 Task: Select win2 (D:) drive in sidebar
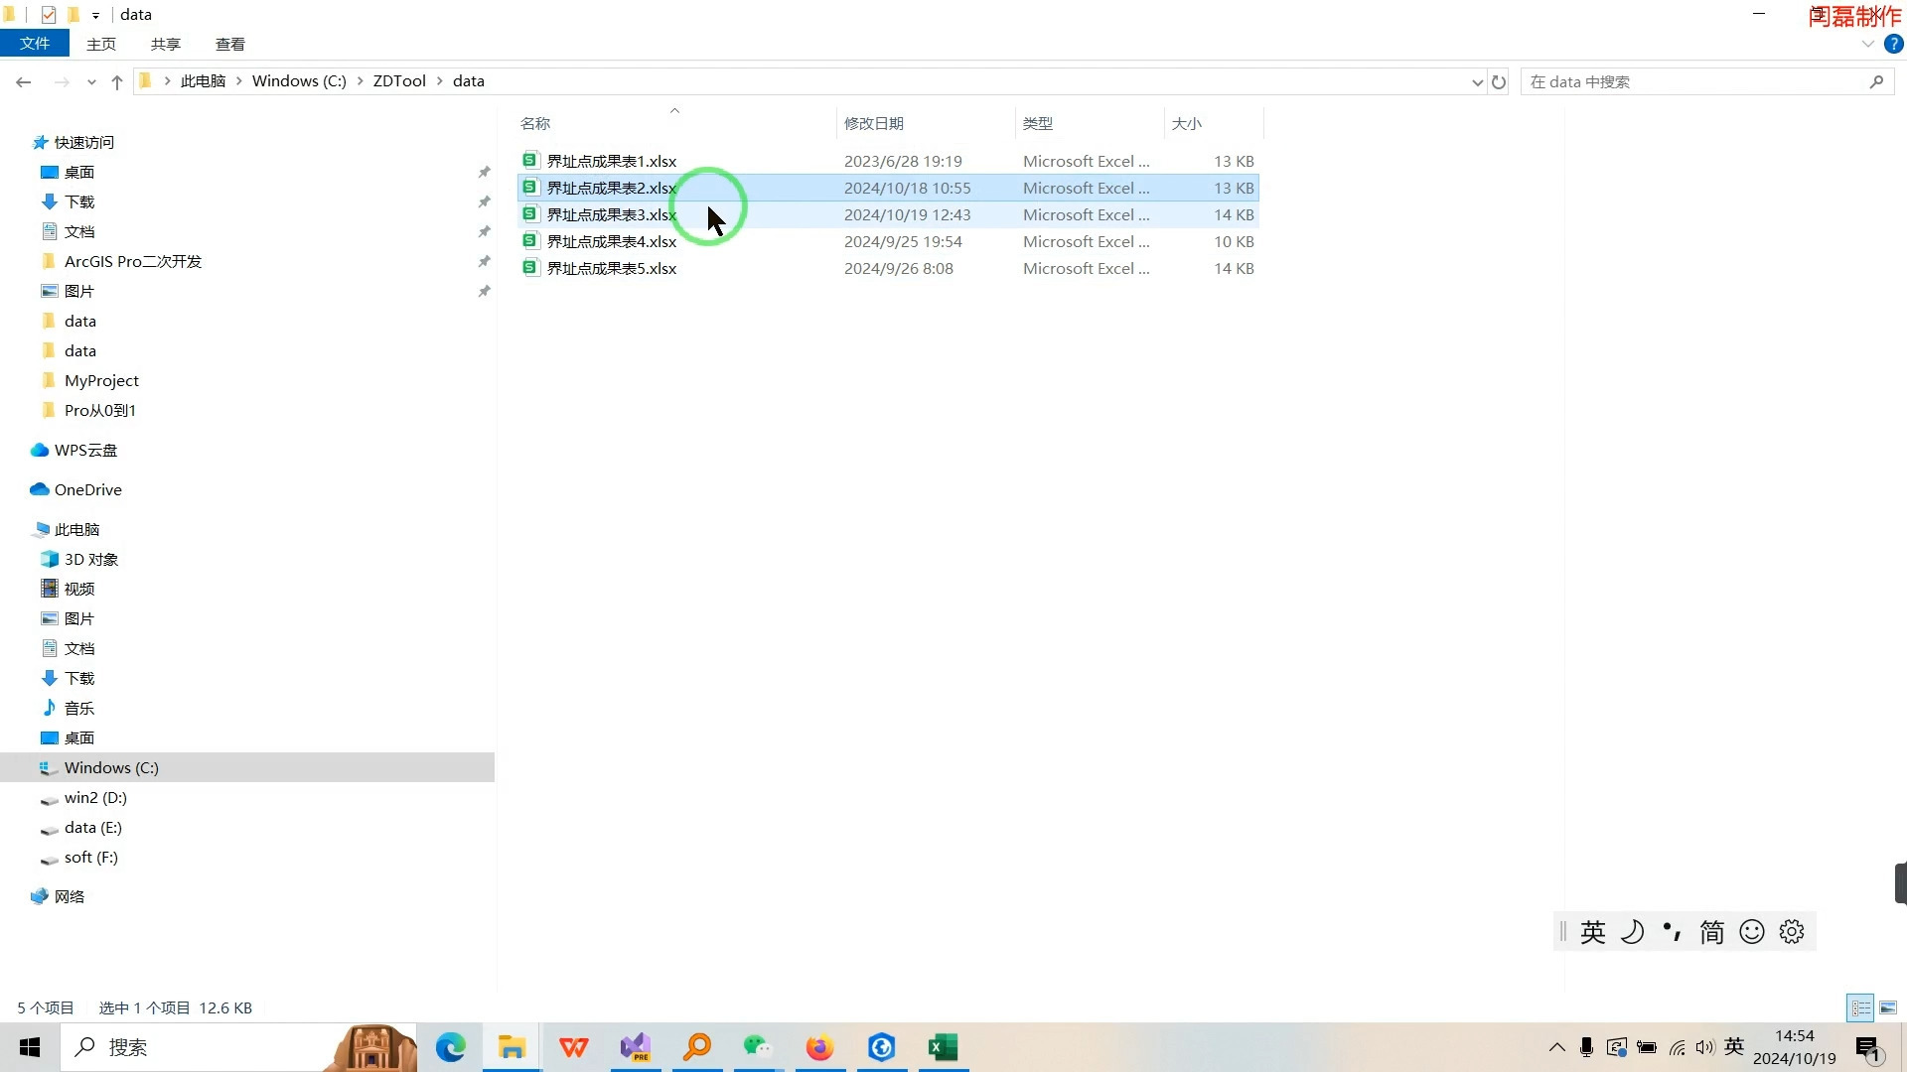pyautogui.click(x=95, y=797)
